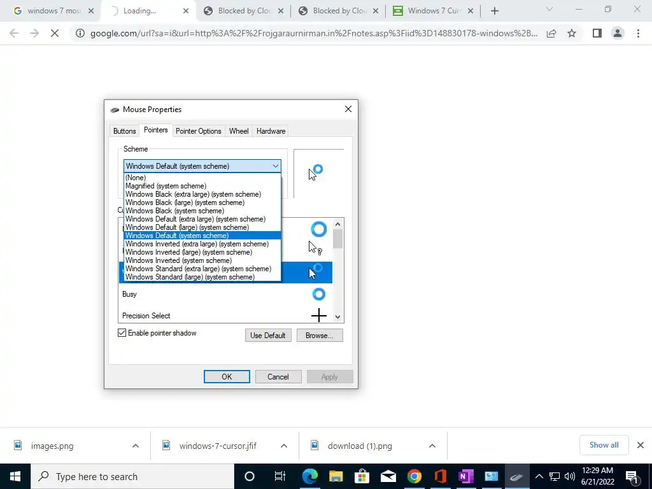Choose Windows Black (large) scheme
This screenshot has width=652, height=489.
coord(202,202)
